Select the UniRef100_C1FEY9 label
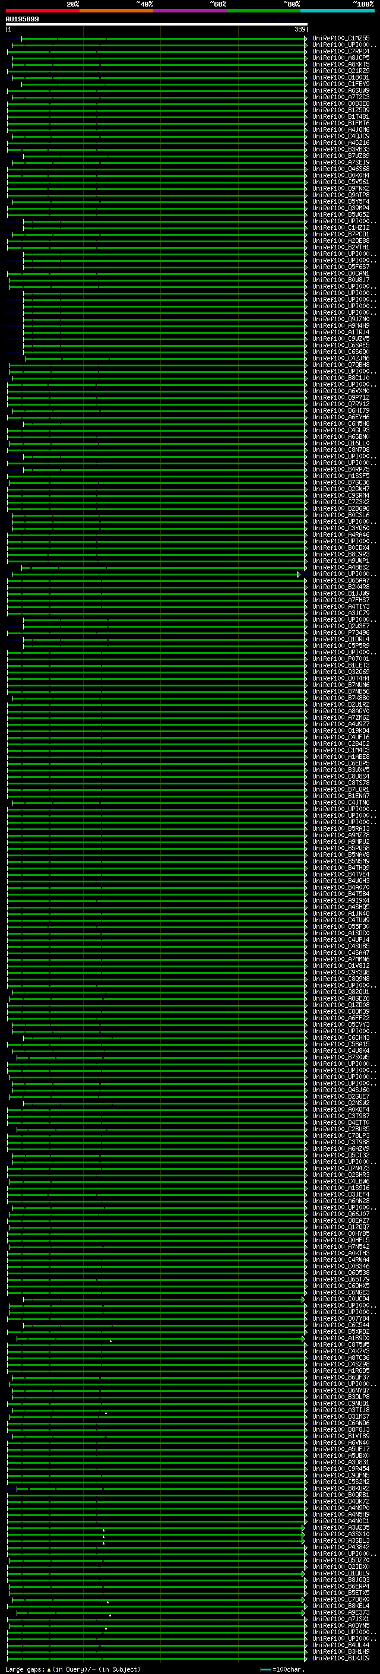The height and width of the screenshot is (1674, 380). point(341,84)
